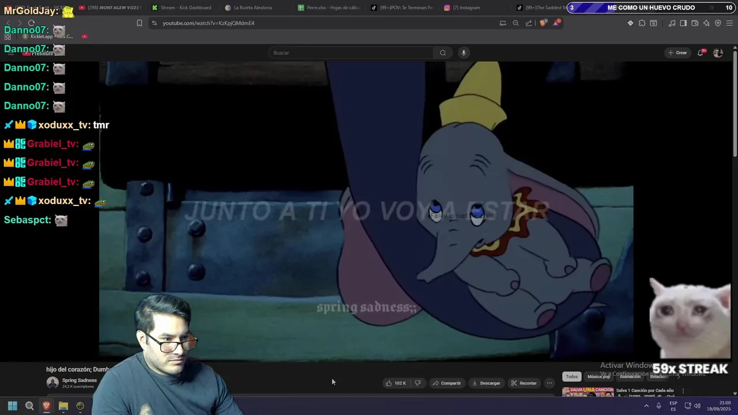Click the Recortar clip button

coord(524,383)
